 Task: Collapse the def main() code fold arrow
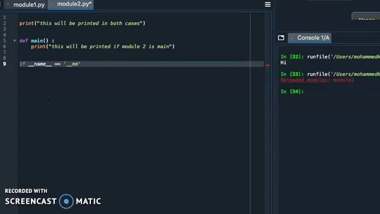pyautogui.click(x=14, y=40)
